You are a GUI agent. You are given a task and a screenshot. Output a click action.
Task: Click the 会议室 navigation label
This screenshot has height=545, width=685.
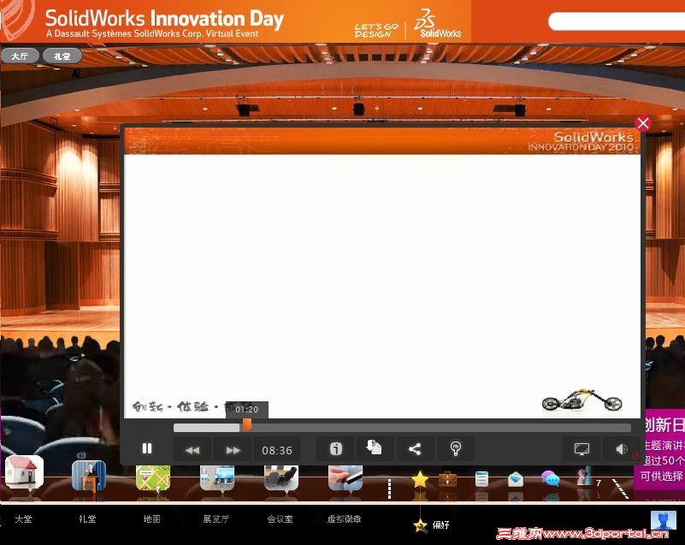pos(280,518)
